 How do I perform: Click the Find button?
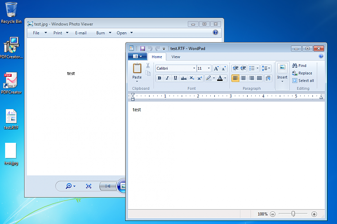(x=299, y=66)
